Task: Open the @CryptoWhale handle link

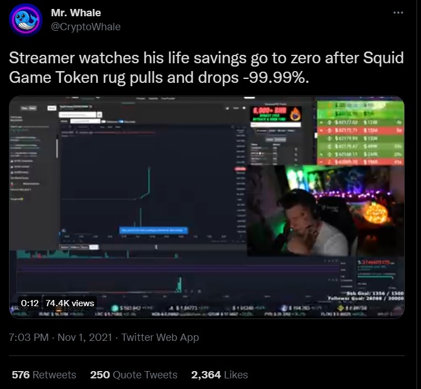Action: point(86,26)
